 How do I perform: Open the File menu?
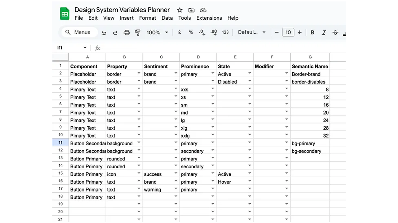(79, 18)
